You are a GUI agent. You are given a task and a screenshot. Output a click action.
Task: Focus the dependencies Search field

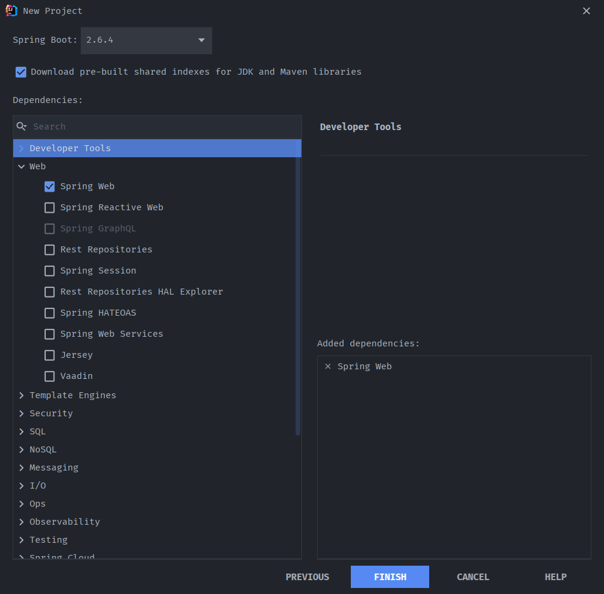click(x=163, y=127)
